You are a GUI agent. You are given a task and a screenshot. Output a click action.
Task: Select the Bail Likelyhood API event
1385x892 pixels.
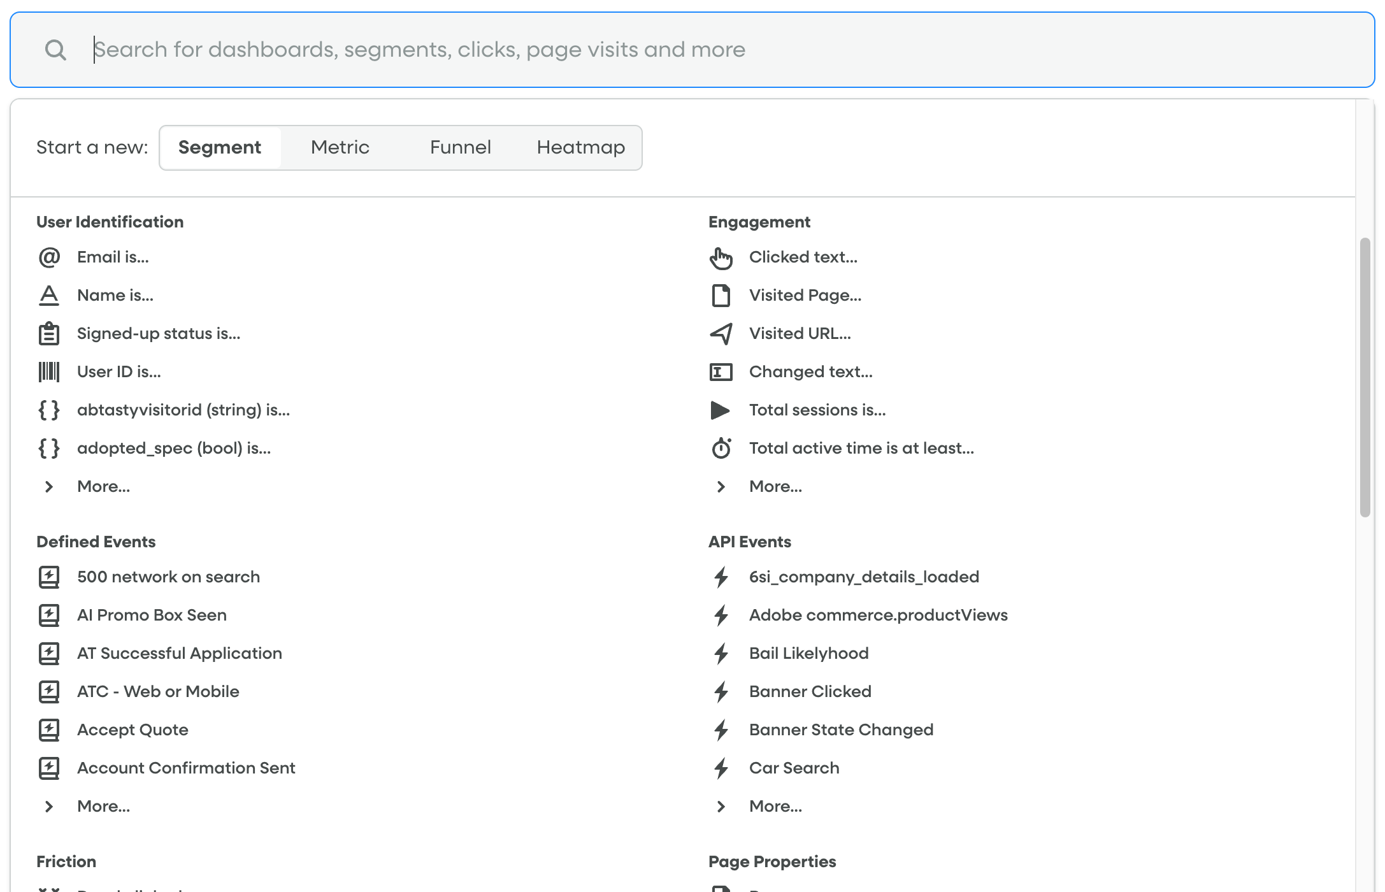point(809,654)
